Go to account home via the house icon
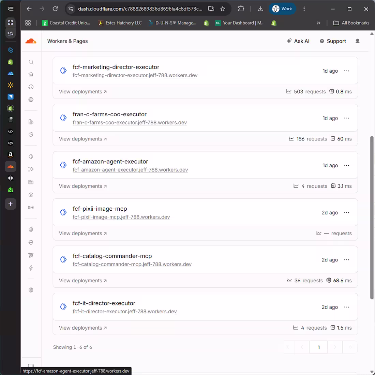The image size is (375, 375). tap(31, 74)
